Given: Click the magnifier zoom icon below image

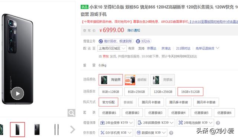Looking at the screenshot, I should pos(71,113).
